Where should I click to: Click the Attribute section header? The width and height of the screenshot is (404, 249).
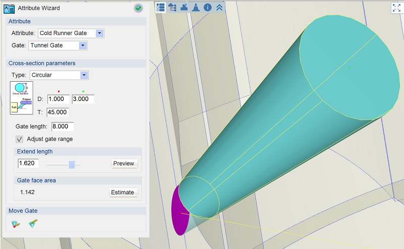click(x=76, y=21)
